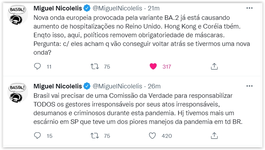
Task: Unlike the tweet with 317 likes
Action: pos(153,66)
